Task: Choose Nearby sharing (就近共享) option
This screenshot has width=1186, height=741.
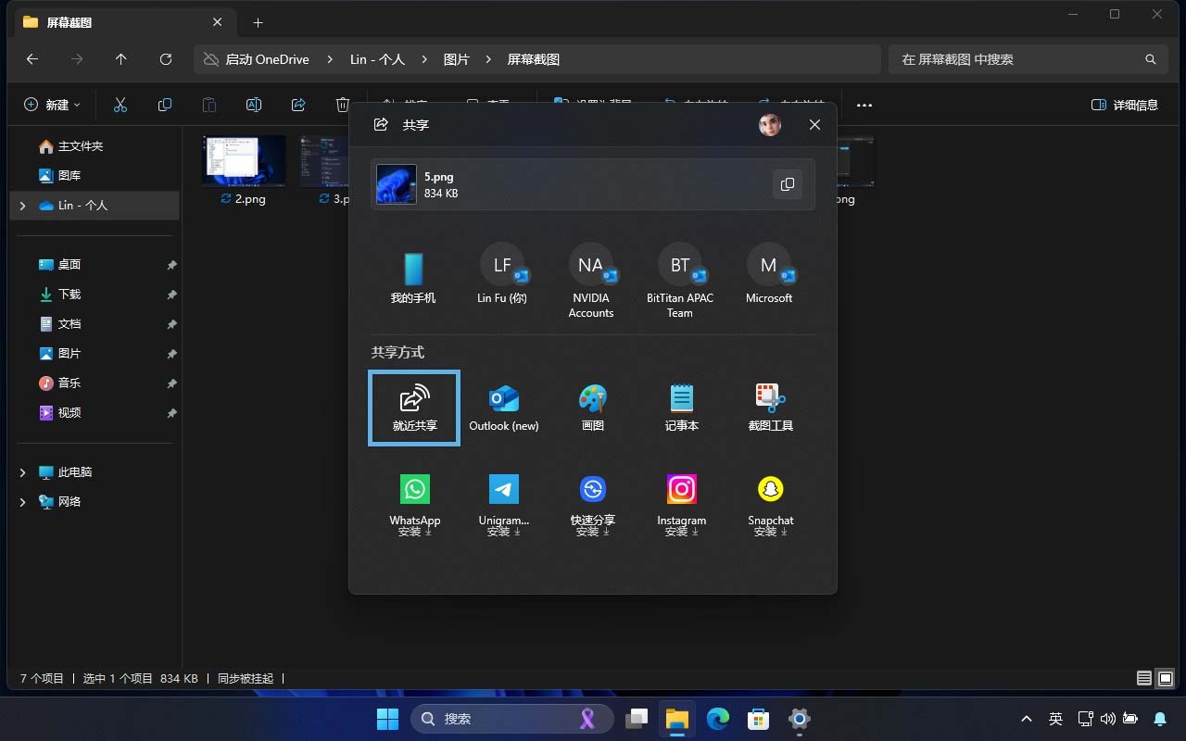Action: [414, 408]
